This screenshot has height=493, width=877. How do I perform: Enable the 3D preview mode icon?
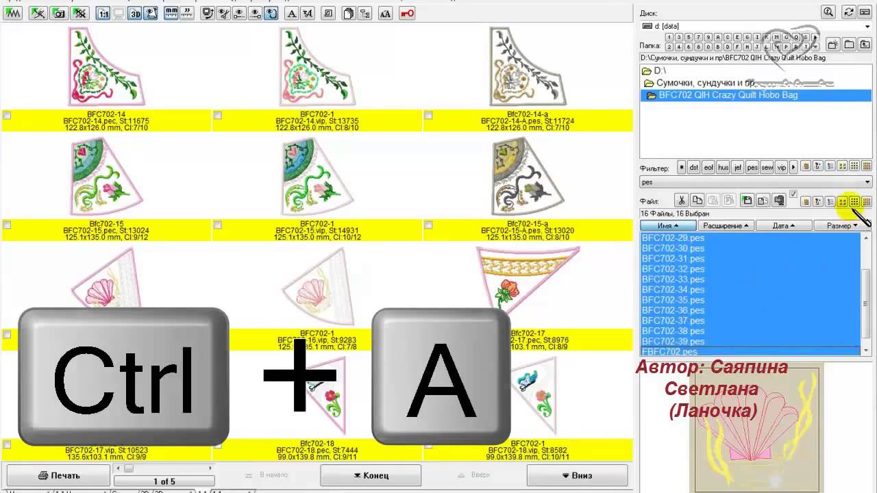tap(136, 14)
